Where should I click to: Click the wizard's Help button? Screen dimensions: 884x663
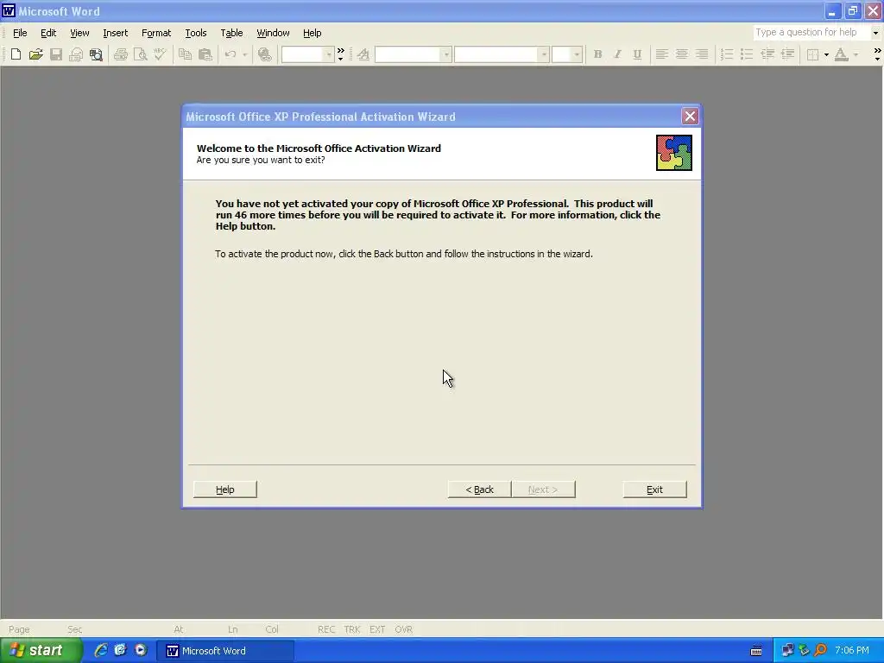point(225,489)
